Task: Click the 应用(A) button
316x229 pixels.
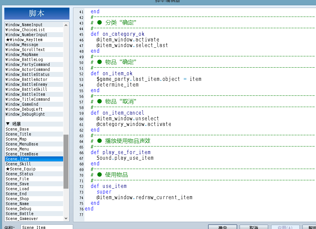Action: (285, 227)
